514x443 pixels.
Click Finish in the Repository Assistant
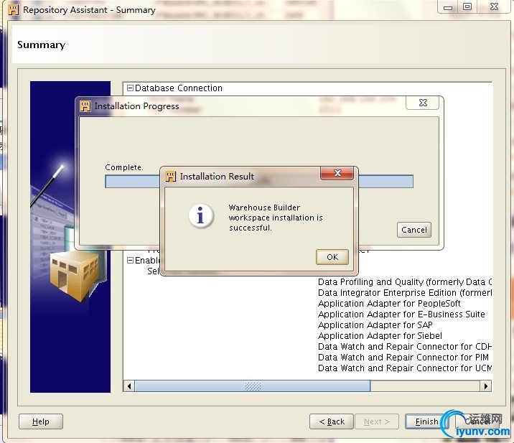pos(426,421)
